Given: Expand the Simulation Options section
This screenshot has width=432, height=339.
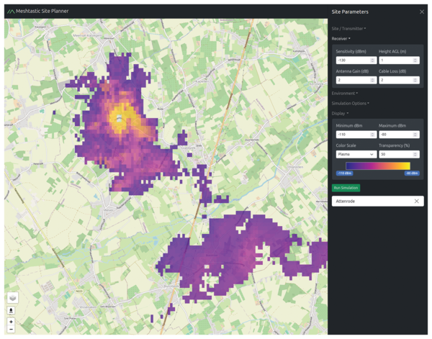Looking at the screenshot, I should click(x=350, y=103).
